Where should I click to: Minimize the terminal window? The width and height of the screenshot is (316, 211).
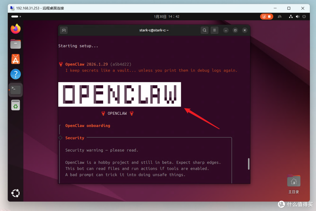tap(226, 30)
